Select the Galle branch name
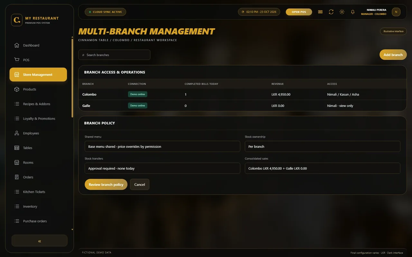The width and height of the screenshot is (412, 257). coord(86,106)
